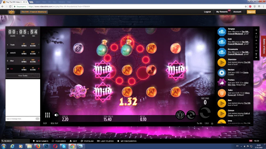Select Trude's leaderboard row

click(23, 45)
